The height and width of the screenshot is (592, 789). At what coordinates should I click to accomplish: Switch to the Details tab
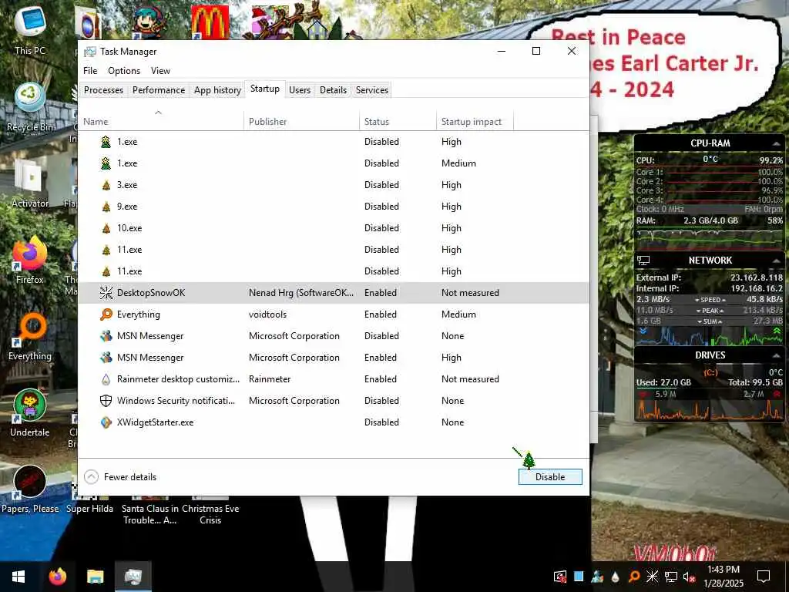click(333, 90)
